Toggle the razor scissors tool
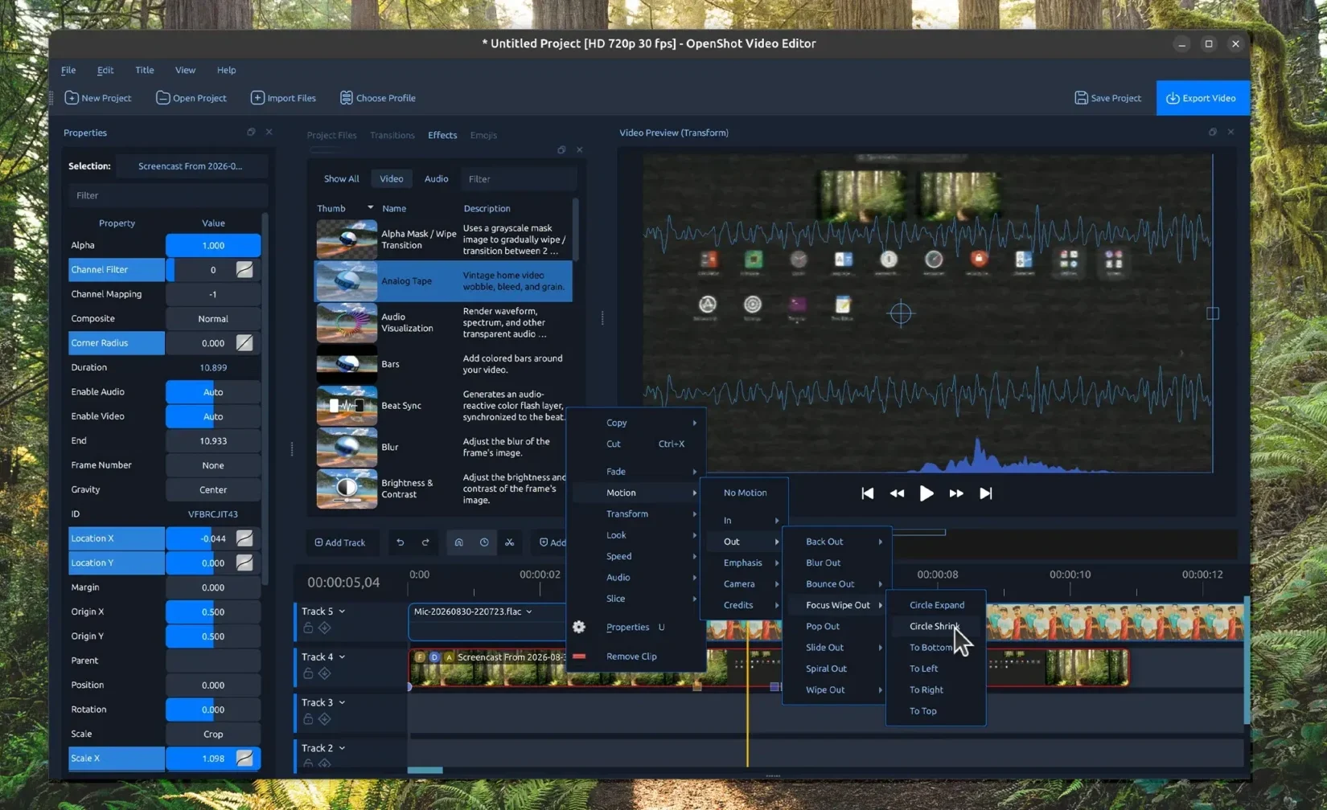Viewport: 1327px width, 810px height. click(x=509, y=542)
